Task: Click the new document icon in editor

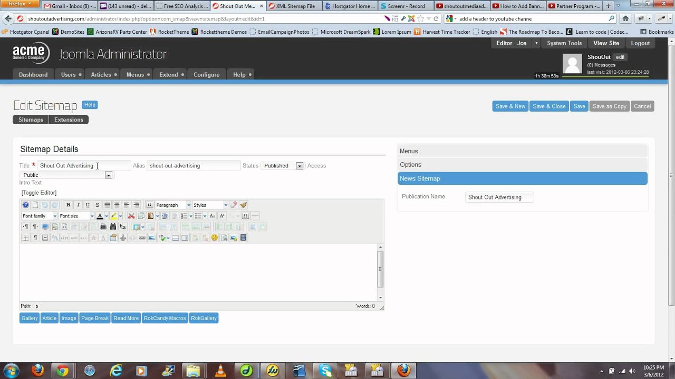Action: pyautogui.click(x=35, y=205)
